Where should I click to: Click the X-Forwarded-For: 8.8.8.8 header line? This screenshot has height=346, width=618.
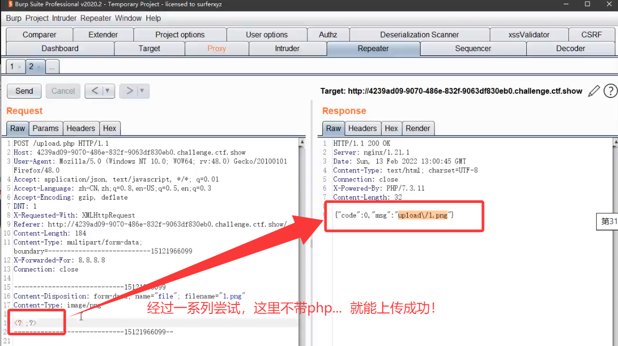59,260
